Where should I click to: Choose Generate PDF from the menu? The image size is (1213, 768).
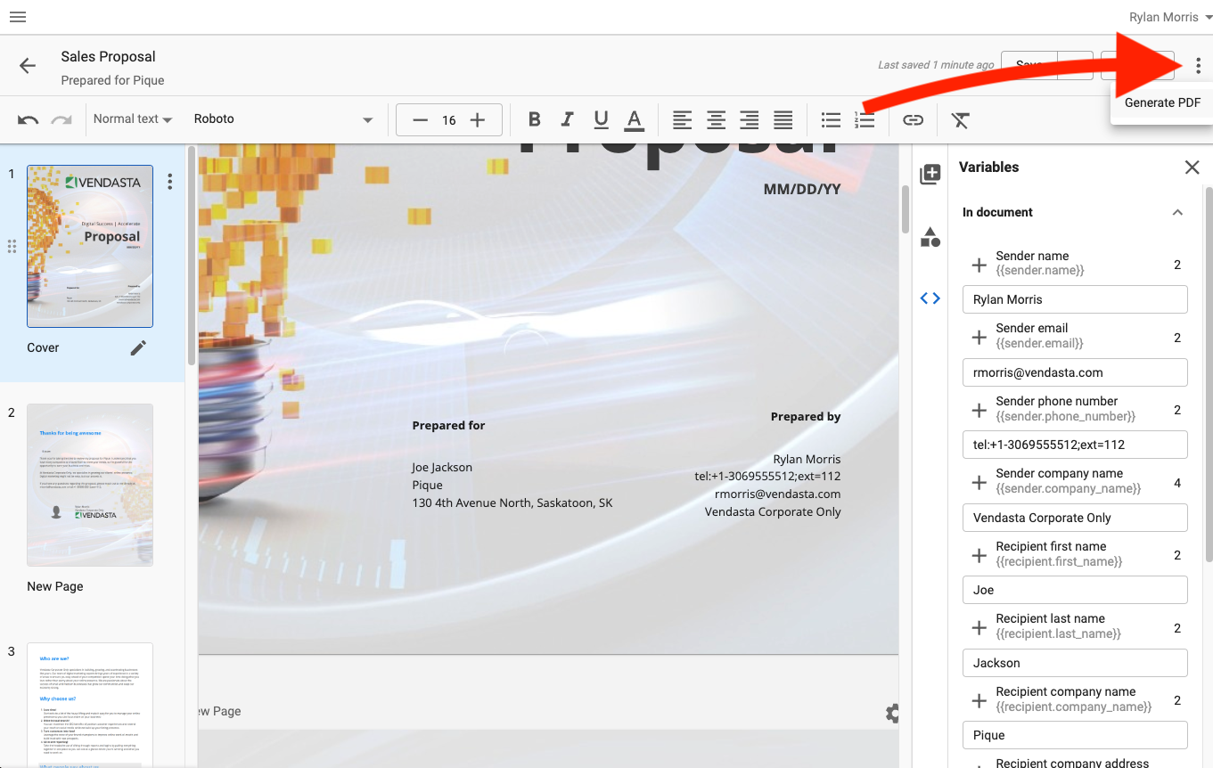click(1162, 102)
